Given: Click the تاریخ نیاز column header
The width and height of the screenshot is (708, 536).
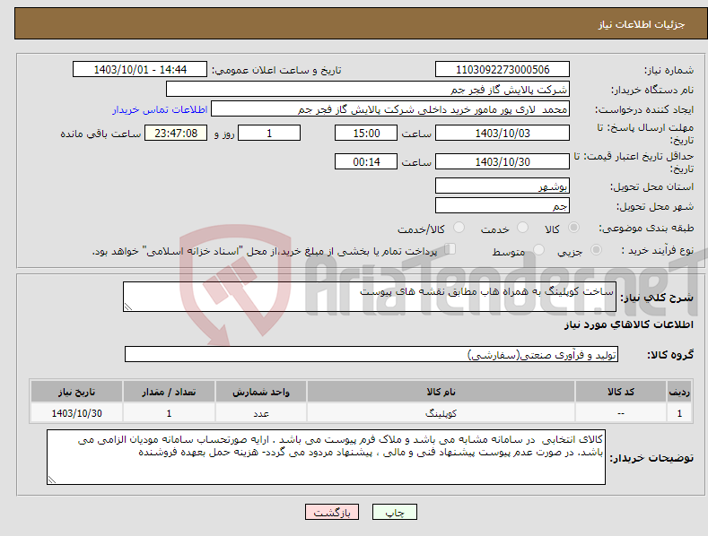Looking at the screenshot, I should 76,392.
